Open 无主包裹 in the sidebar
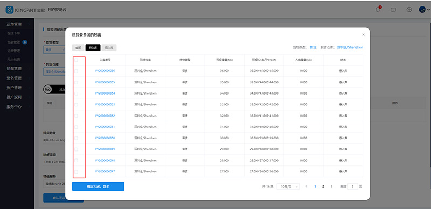The image size is (431, 209). pyautogui.click(x=14, y=59)
